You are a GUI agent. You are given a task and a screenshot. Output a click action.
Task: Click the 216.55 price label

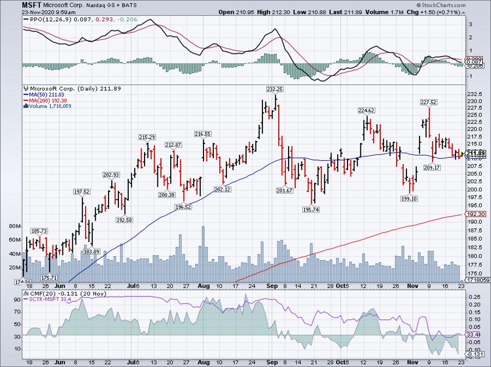pos(202,134)
